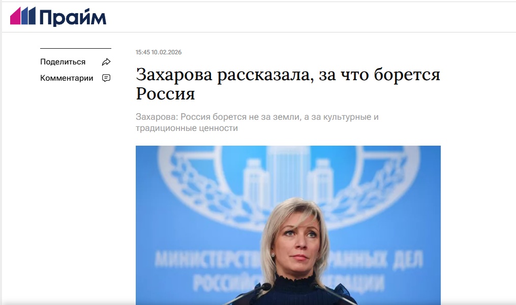Click the article timestamp 15:45 10.02.2026

point(159,52)
